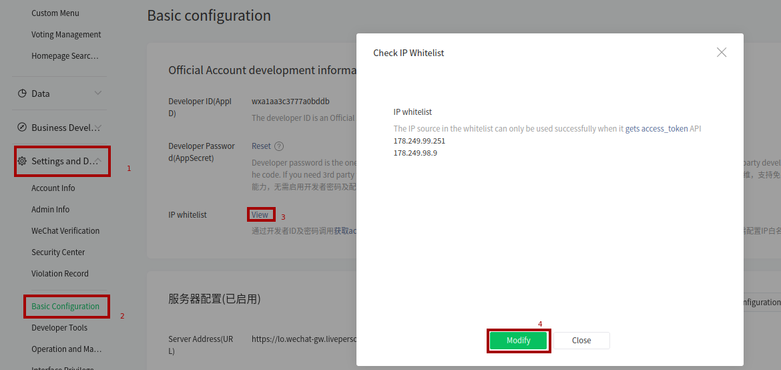This screenshot has width=781, height=370.
Task: Click the green Modify button
Action: [x=519, y=341]
